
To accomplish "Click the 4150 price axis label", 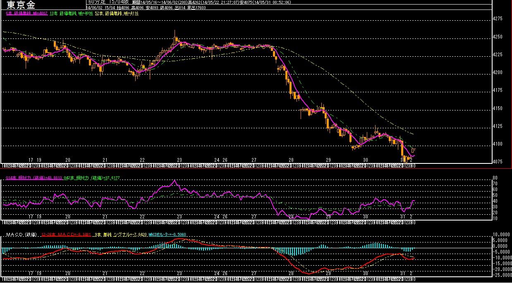I will coord(498,108).
